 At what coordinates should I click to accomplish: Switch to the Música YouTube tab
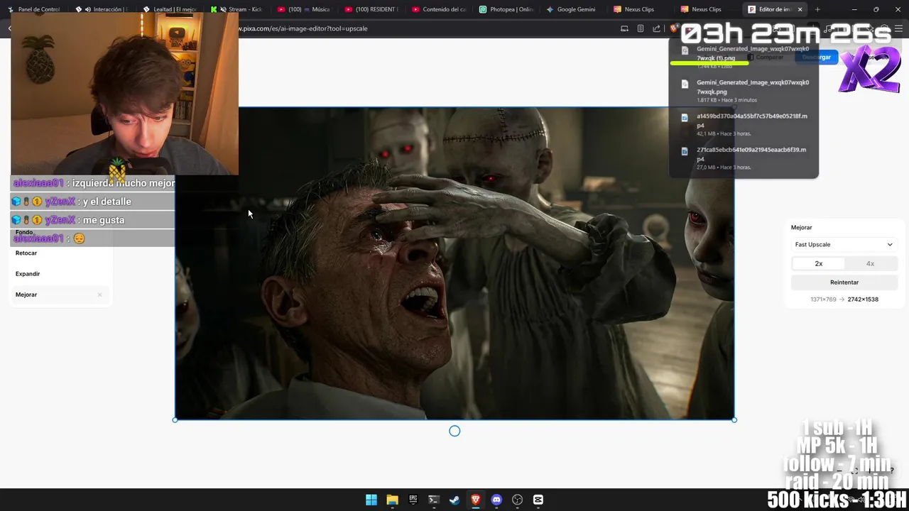(x=304, y=9)
